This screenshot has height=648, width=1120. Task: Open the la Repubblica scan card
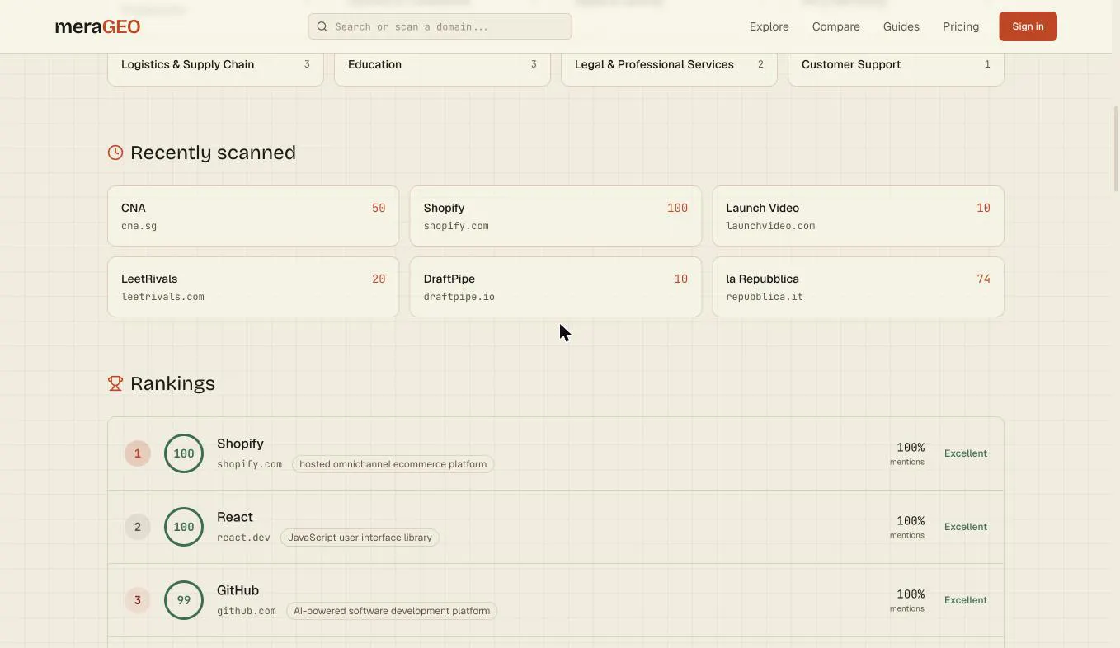point(858,287)
